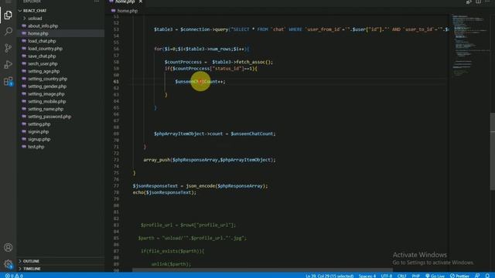495x278 pixels.
Task: Click the unlink($parth) line 89
Action: click(x=171, y=264)
